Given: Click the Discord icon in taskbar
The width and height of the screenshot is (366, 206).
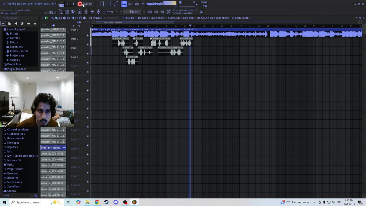Looking at the screenshot, I should (x=116, y=202).
